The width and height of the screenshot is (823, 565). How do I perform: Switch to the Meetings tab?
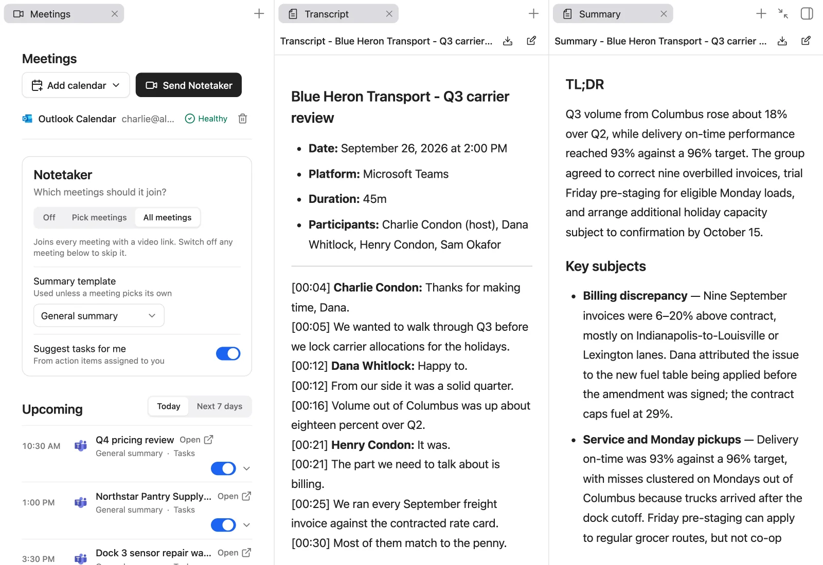pyautogui.click(x=64, y=14)
